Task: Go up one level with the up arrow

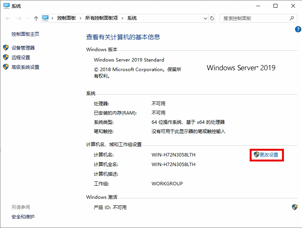Action: click(36, 18)
